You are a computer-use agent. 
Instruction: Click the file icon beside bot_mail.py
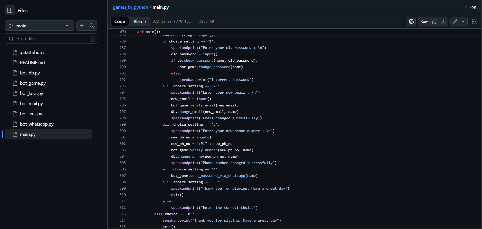[x=15, y=104]
